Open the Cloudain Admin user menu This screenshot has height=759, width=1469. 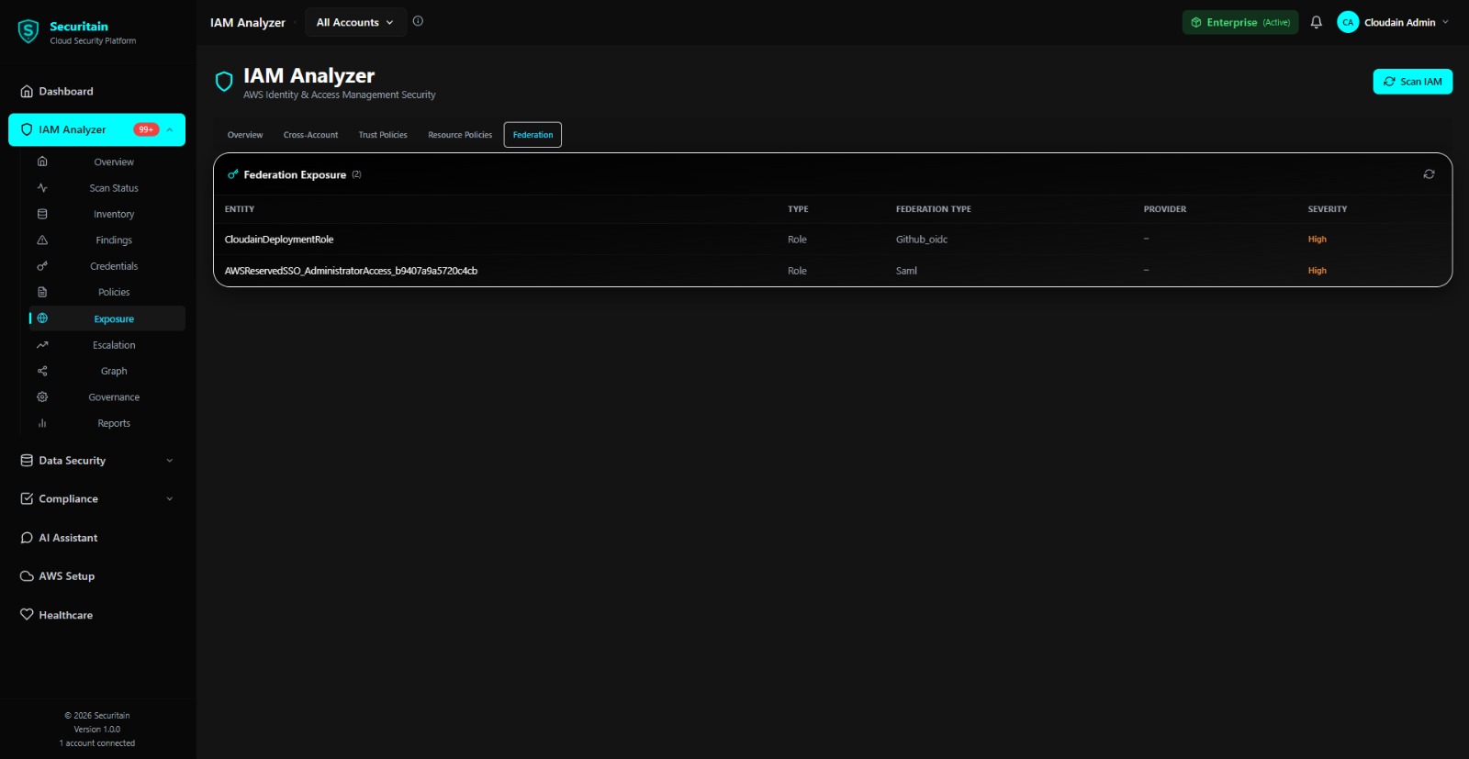click(1394, 22)
